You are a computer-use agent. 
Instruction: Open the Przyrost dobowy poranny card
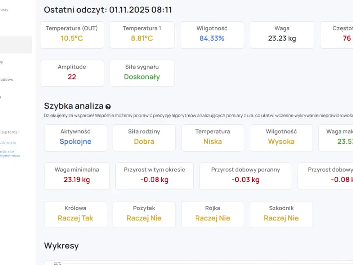pyautogui.click(x=246, y=176)
